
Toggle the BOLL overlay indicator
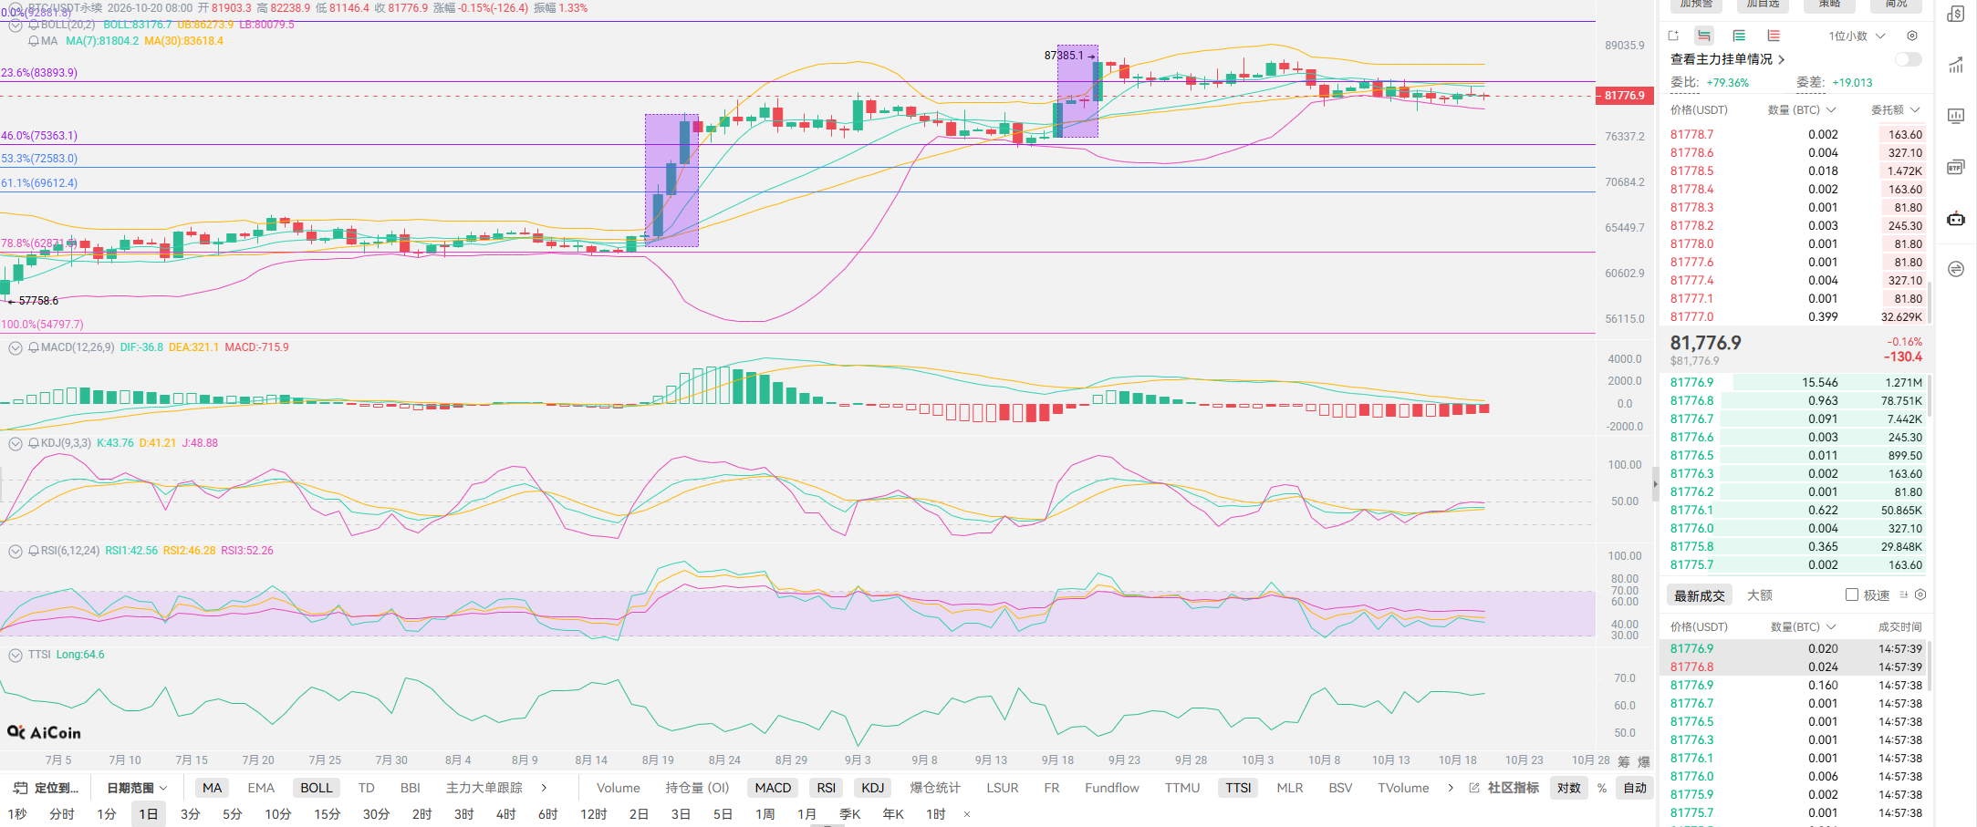pos(317,788)
